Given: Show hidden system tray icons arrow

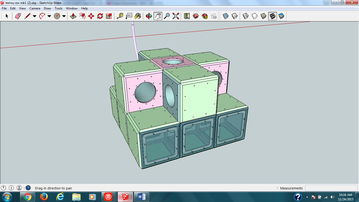Looking at the screenshot, I should (307, 197).
